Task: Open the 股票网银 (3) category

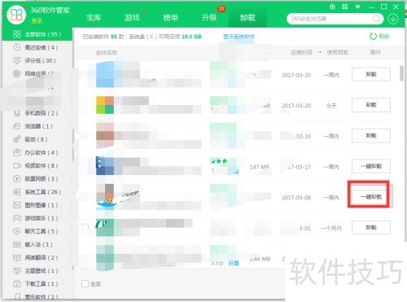Action: coord(36,179)
